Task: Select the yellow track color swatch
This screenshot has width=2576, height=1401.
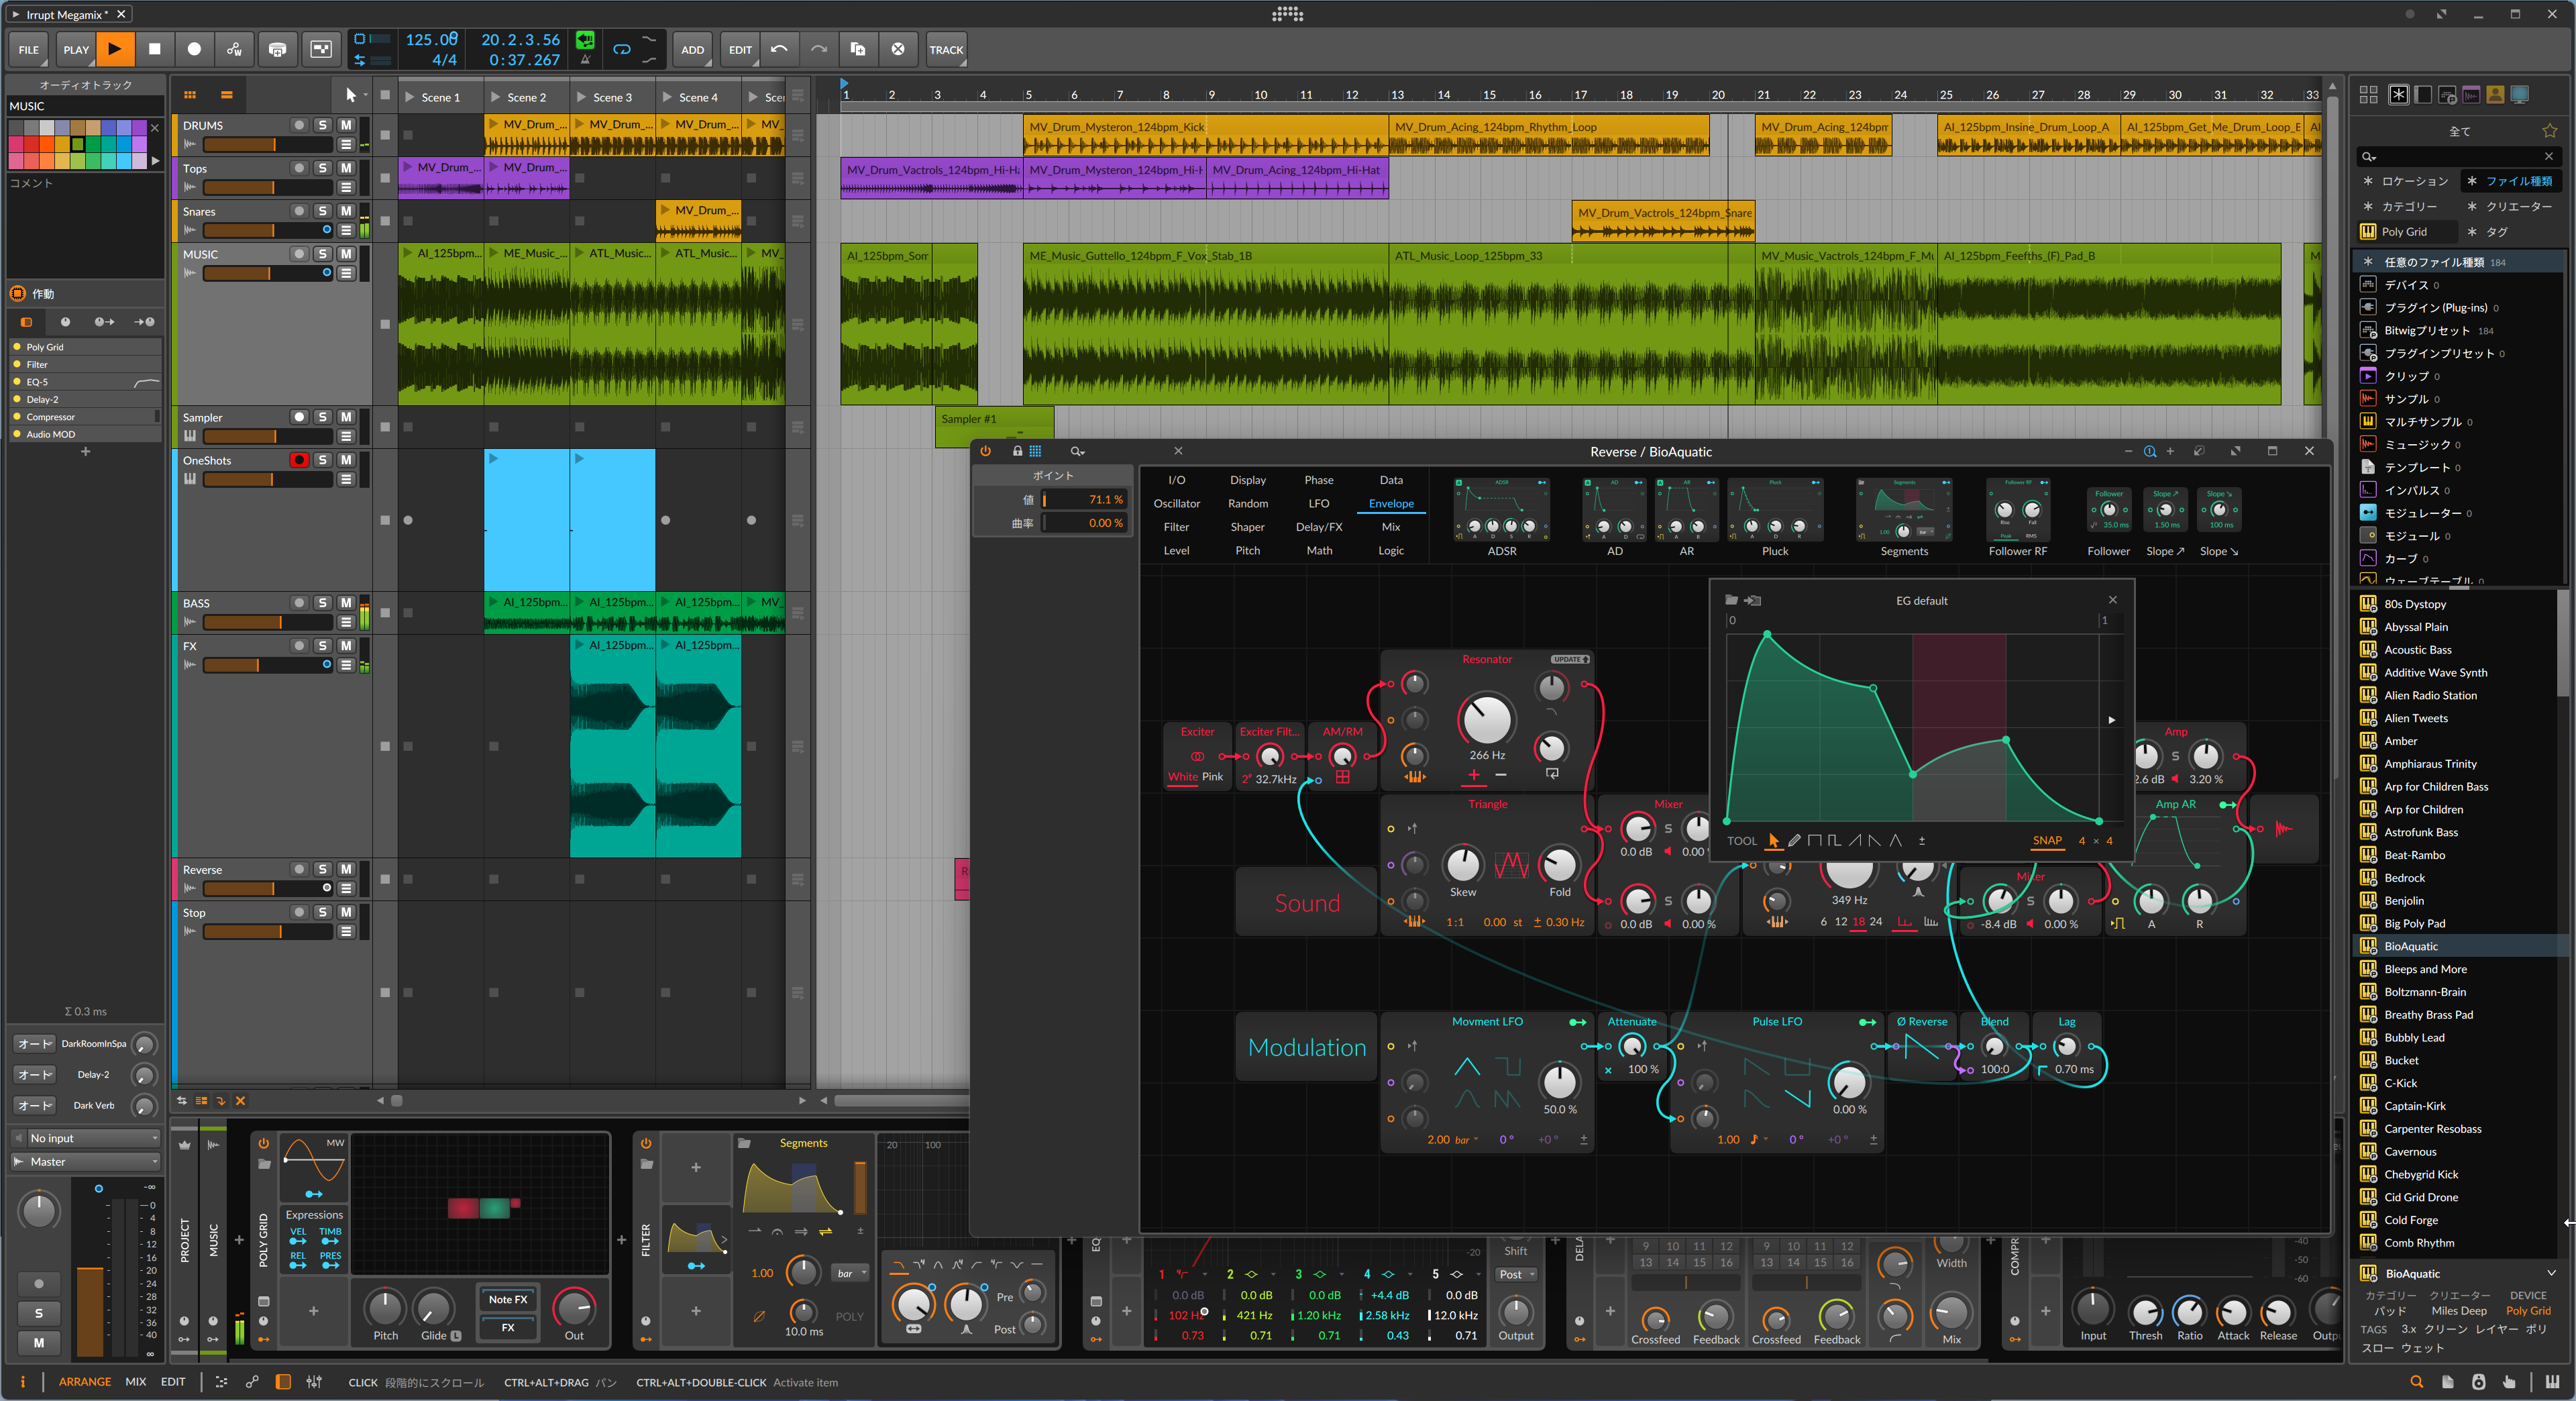Action: click(63, 144)
